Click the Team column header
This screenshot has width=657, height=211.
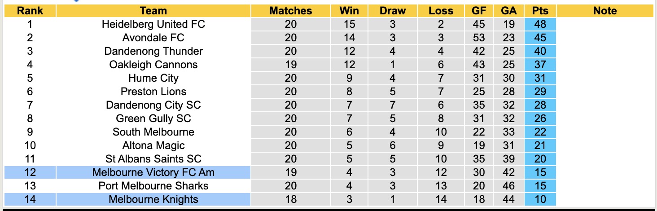[x=153, y=11]
